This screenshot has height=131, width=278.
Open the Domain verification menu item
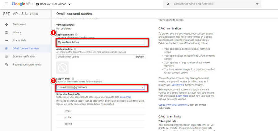coord(24,56)
